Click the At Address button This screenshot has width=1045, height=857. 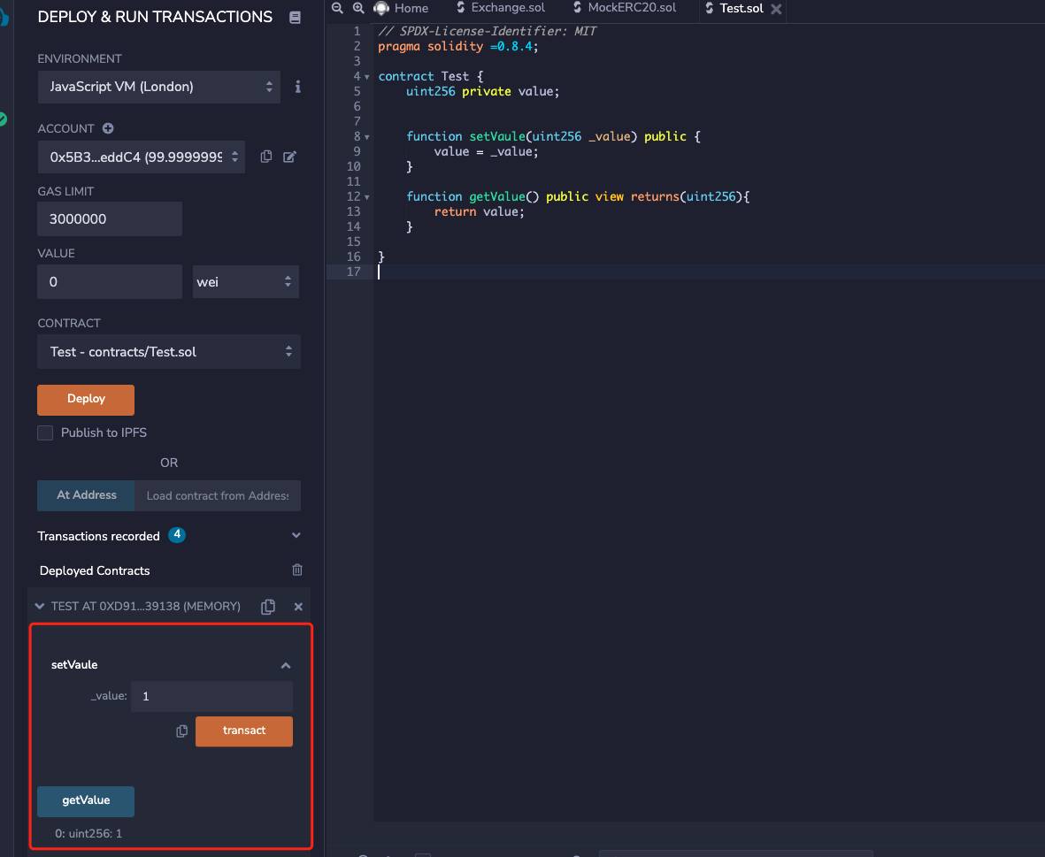pyautogui.click(x=86, y=495)
